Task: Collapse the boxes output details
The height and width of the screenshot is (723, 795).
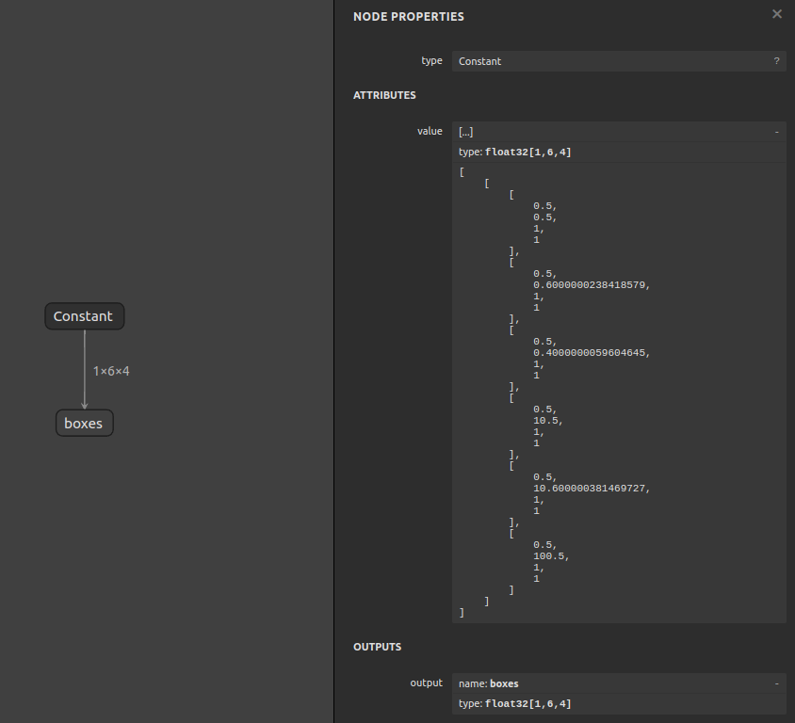Action: (x=776, y=683)
